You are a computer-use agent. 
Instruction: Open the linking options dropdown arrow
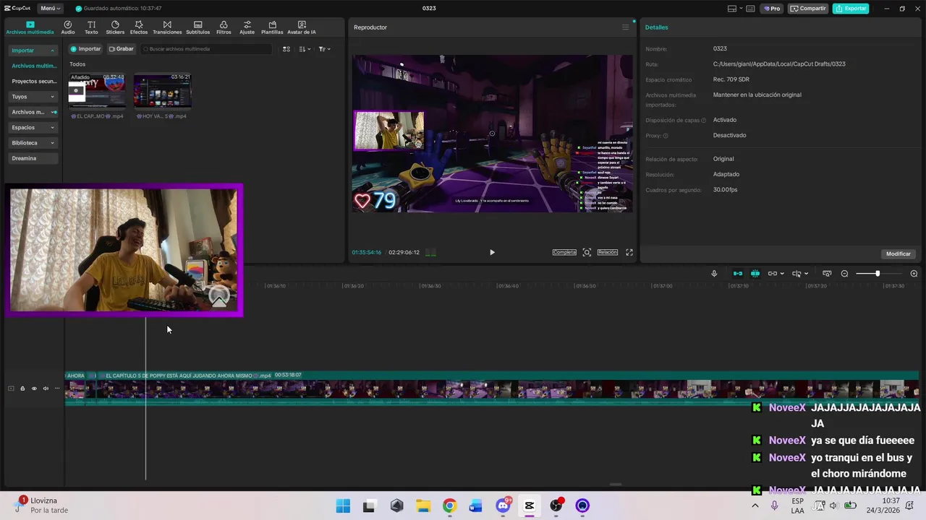pyautogui.click(x=783, y=274)
